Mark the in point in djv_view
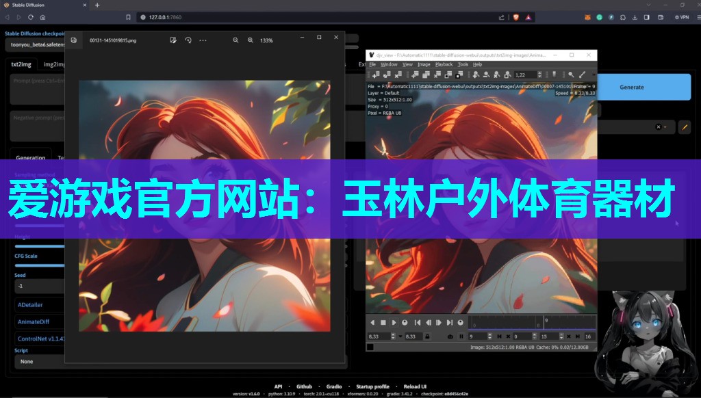The width and height of the screenshot is (701, 398). 499,336
